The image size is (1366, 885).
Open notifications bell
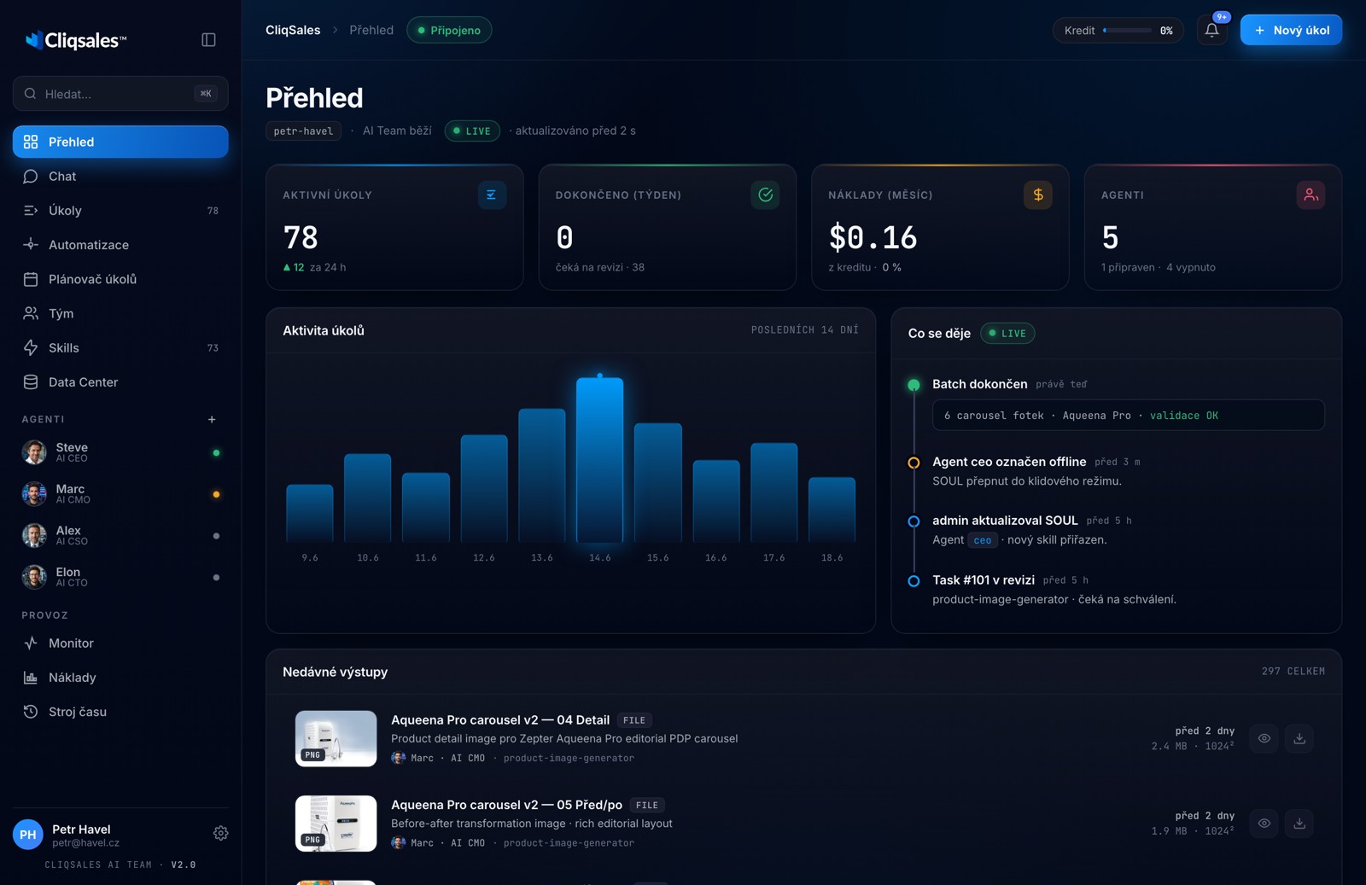pos(1211,31)
